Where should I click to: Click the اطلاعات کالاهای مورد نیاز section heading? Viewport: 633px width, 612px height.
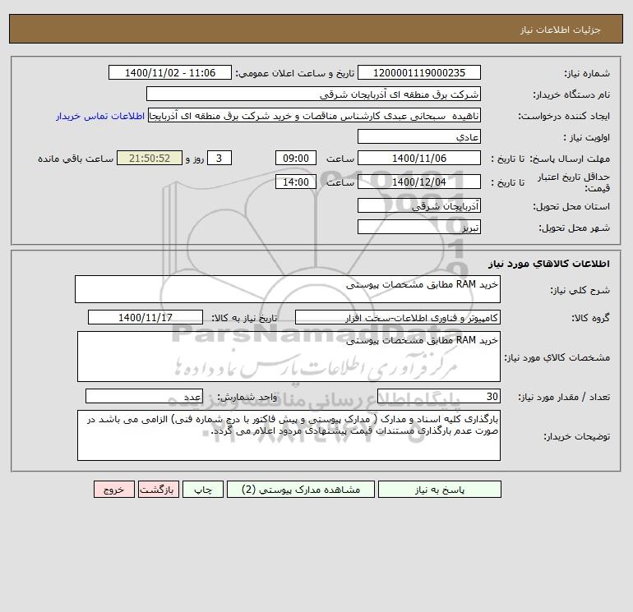549,264
